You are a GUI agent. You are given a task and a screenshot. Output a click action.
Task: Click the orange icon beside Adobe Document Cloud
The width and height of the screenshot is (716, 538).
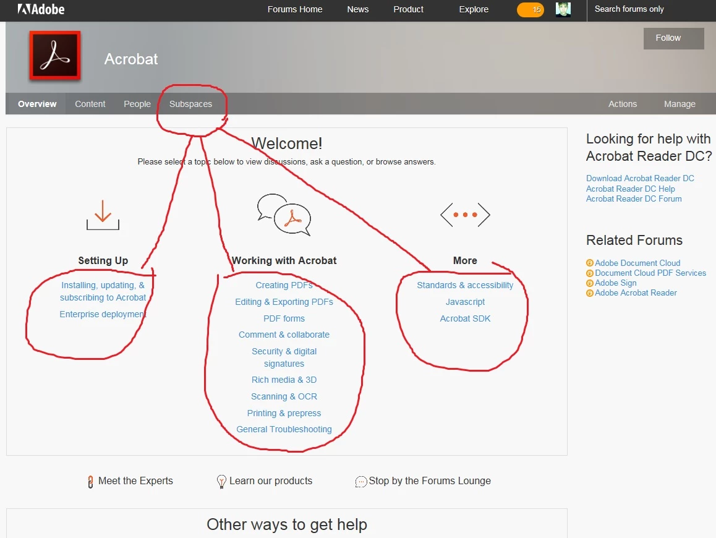pyautogui.click(x=589, y=263)
